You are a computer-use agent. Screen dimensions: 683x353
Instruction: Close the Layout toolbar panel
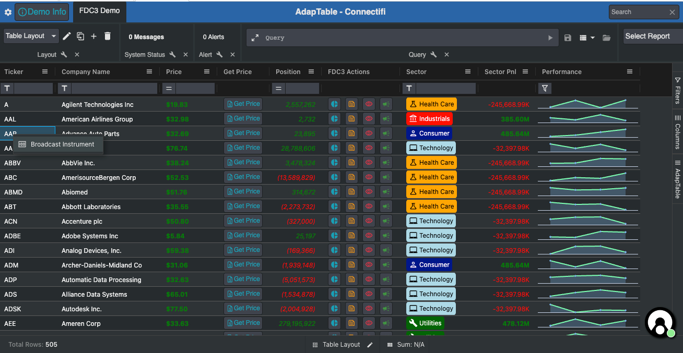pyautogui.click(x=77, y=55)
